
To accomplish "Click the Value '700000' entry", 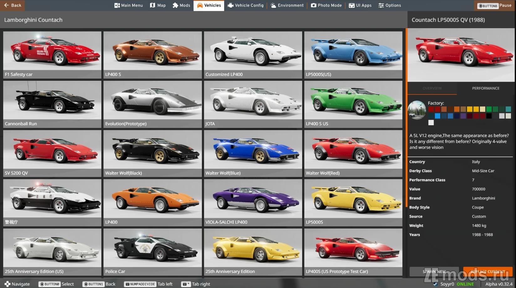I will pos(478,189).
